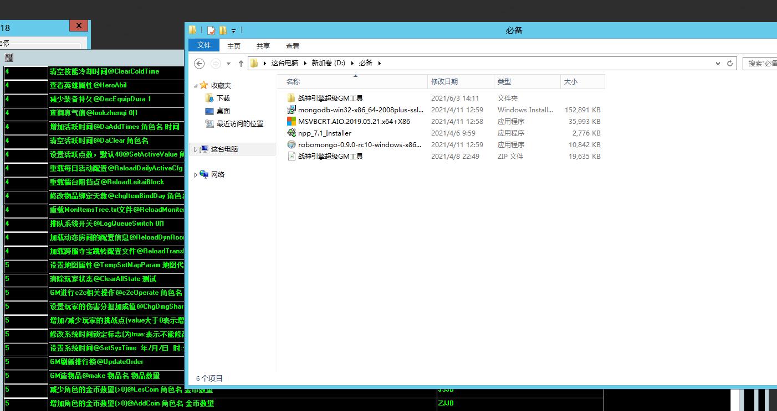This screenshot has height=411, width=777.
Task: Open the recent locations dropdown arrow
Action: (228, 64)
